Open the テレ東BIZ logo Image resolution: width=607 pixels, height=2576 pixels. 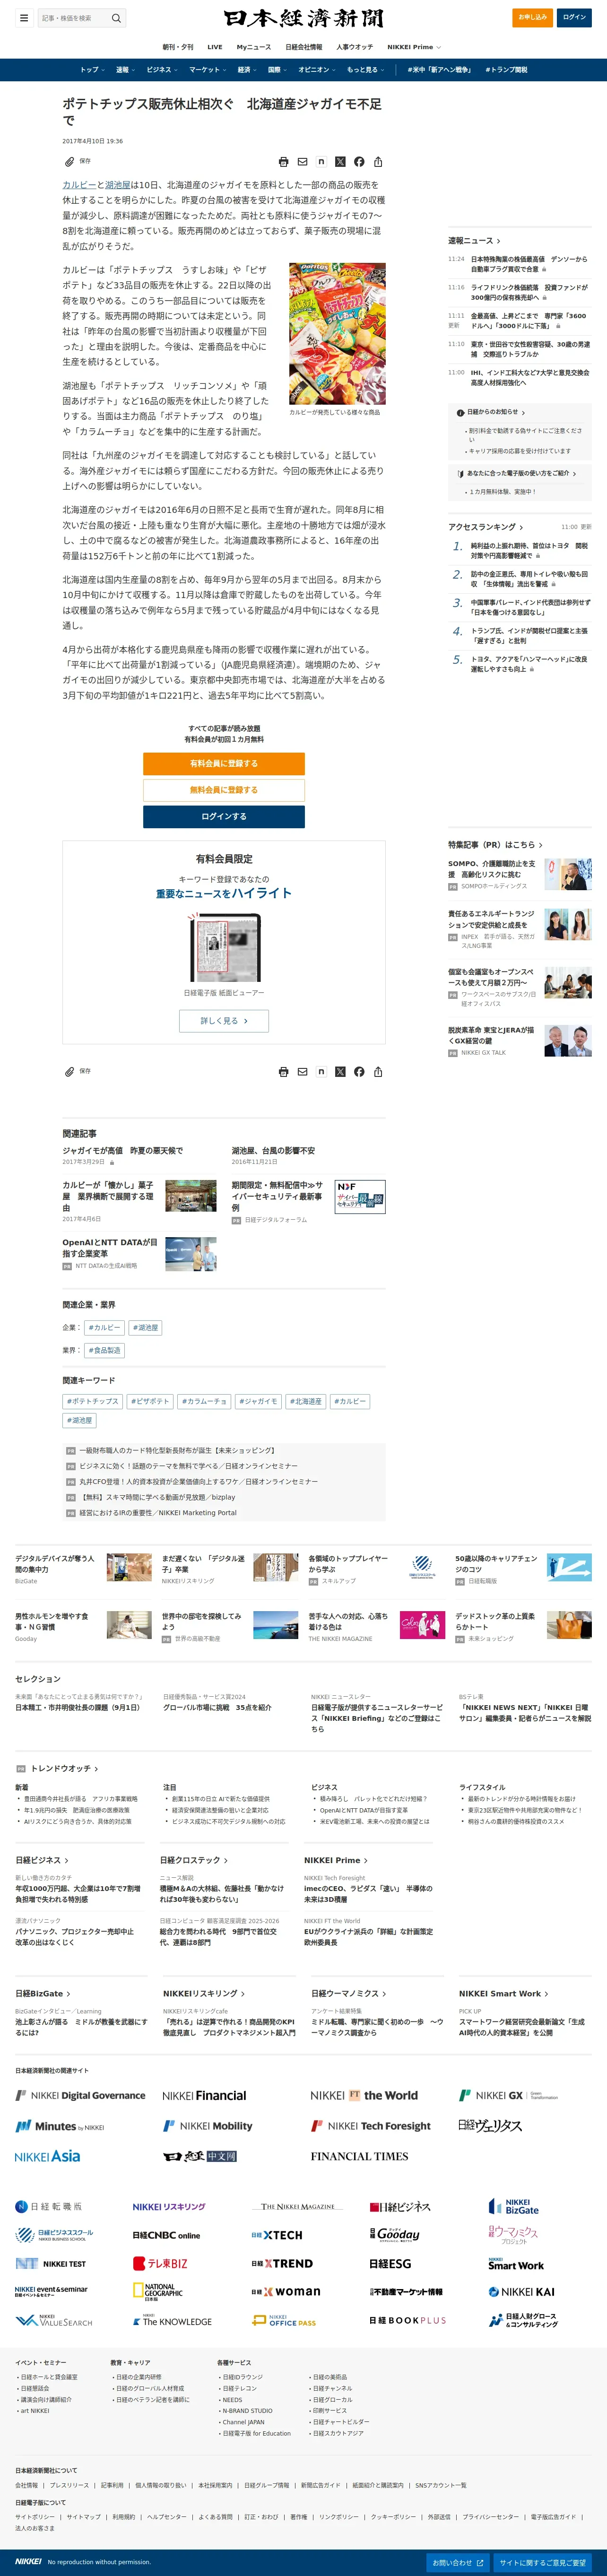click(160, 2263)
